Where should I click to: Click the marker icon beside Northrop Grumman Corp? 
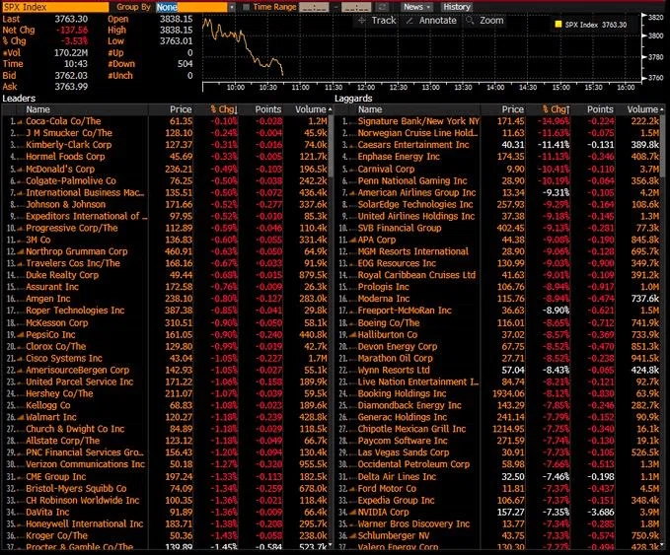[20, 251]
